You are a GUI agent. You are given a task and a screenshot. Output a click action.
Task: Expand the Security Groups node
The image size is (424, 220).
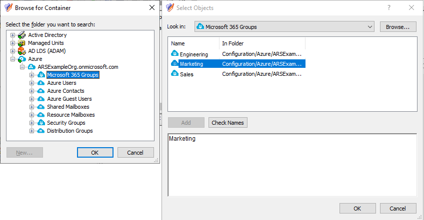31,123
